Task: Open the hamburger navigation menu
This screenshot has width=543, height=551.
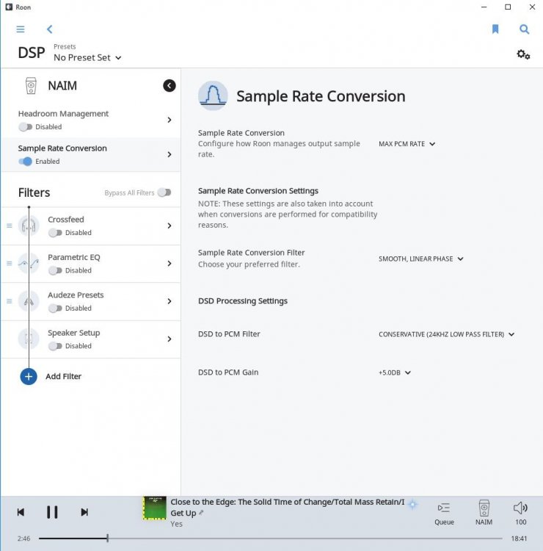Action: 21,29
